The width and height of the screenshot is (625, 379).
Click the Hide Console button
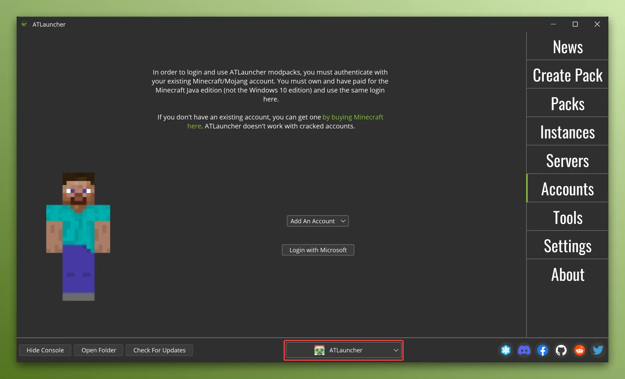click(x=45, y=350)
